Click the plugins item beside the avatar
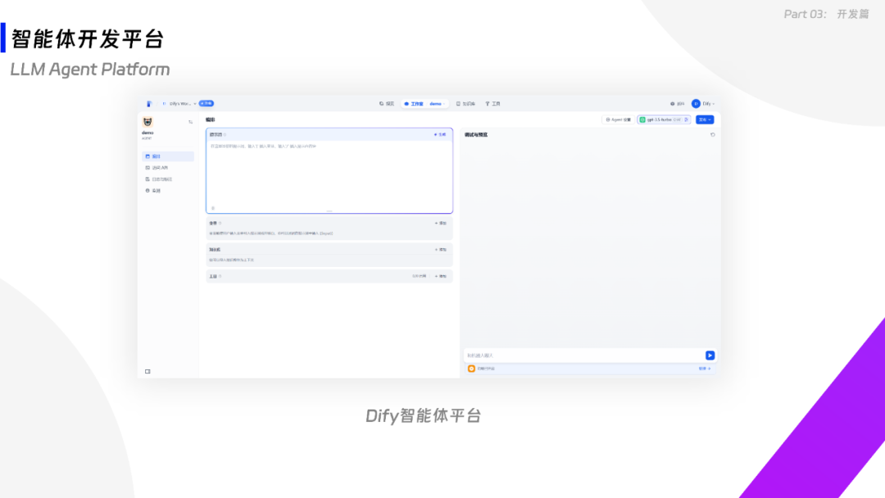 coord(678,104)
